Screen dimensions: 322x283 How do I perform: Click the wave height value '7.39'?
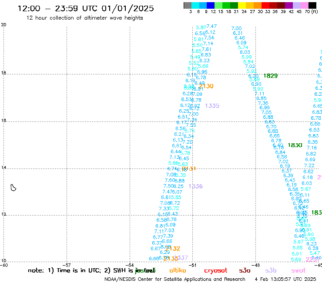[168, 236]
